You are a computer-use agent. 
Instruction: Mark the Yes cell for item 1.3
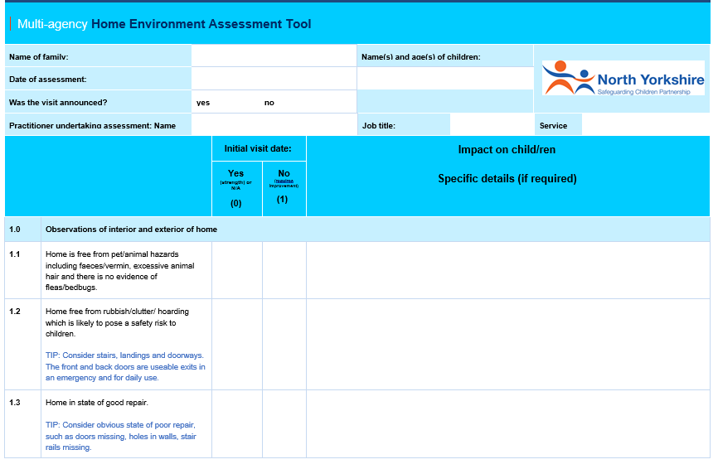(x=237, y=423)
